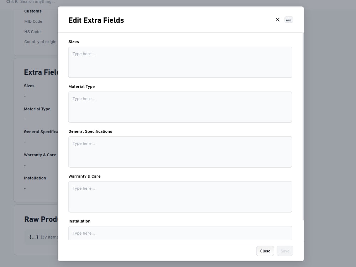356x267 pixels.
Task: Click the General Specifications label in dialog
Action: coord(90,131)
